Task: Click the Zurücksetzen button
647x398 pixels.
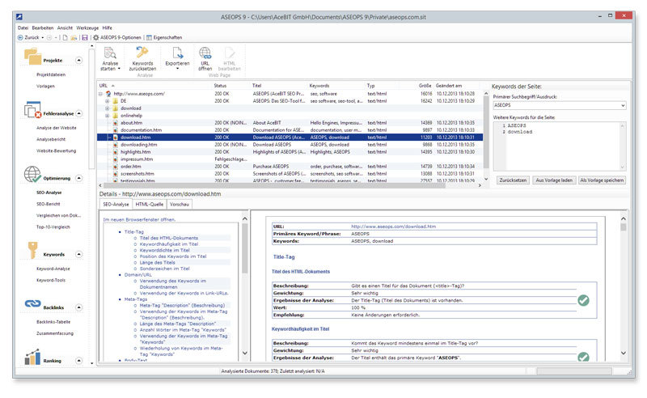Action: pos(513,180)
